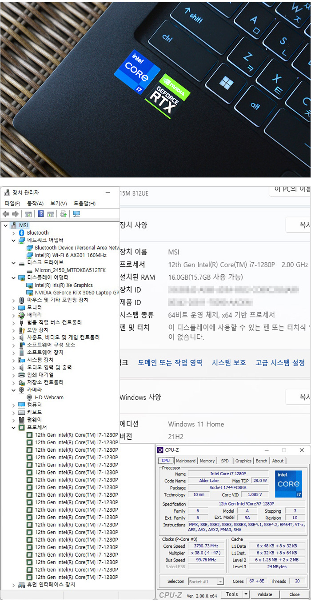Expand the Bluetooth category

pos(13,233)
